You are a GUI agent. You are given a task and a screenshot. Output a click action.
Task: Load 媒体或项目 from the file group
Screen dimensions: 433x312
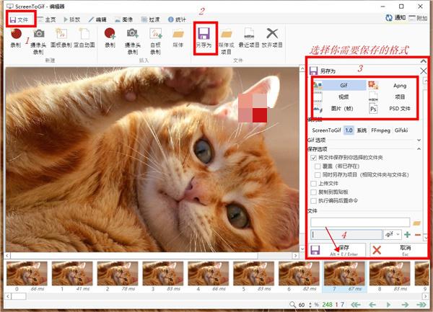227,41
